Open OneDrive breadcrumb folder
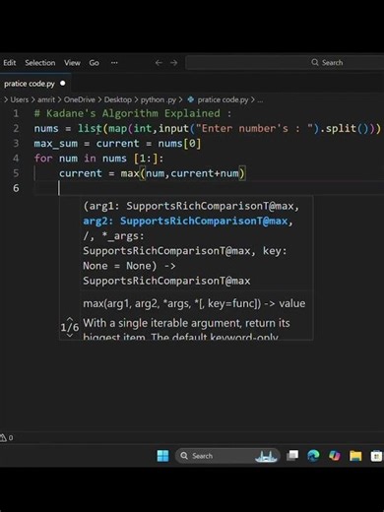Image resolution: width=384 pixels, height=512 pixels. tap(79, 99)
